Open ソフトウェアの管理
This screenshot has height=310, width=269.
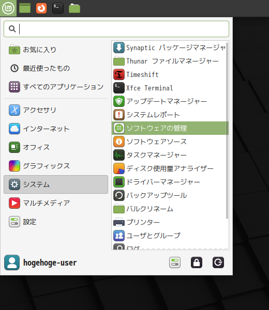pyautogui.click(x=170, y=128)
